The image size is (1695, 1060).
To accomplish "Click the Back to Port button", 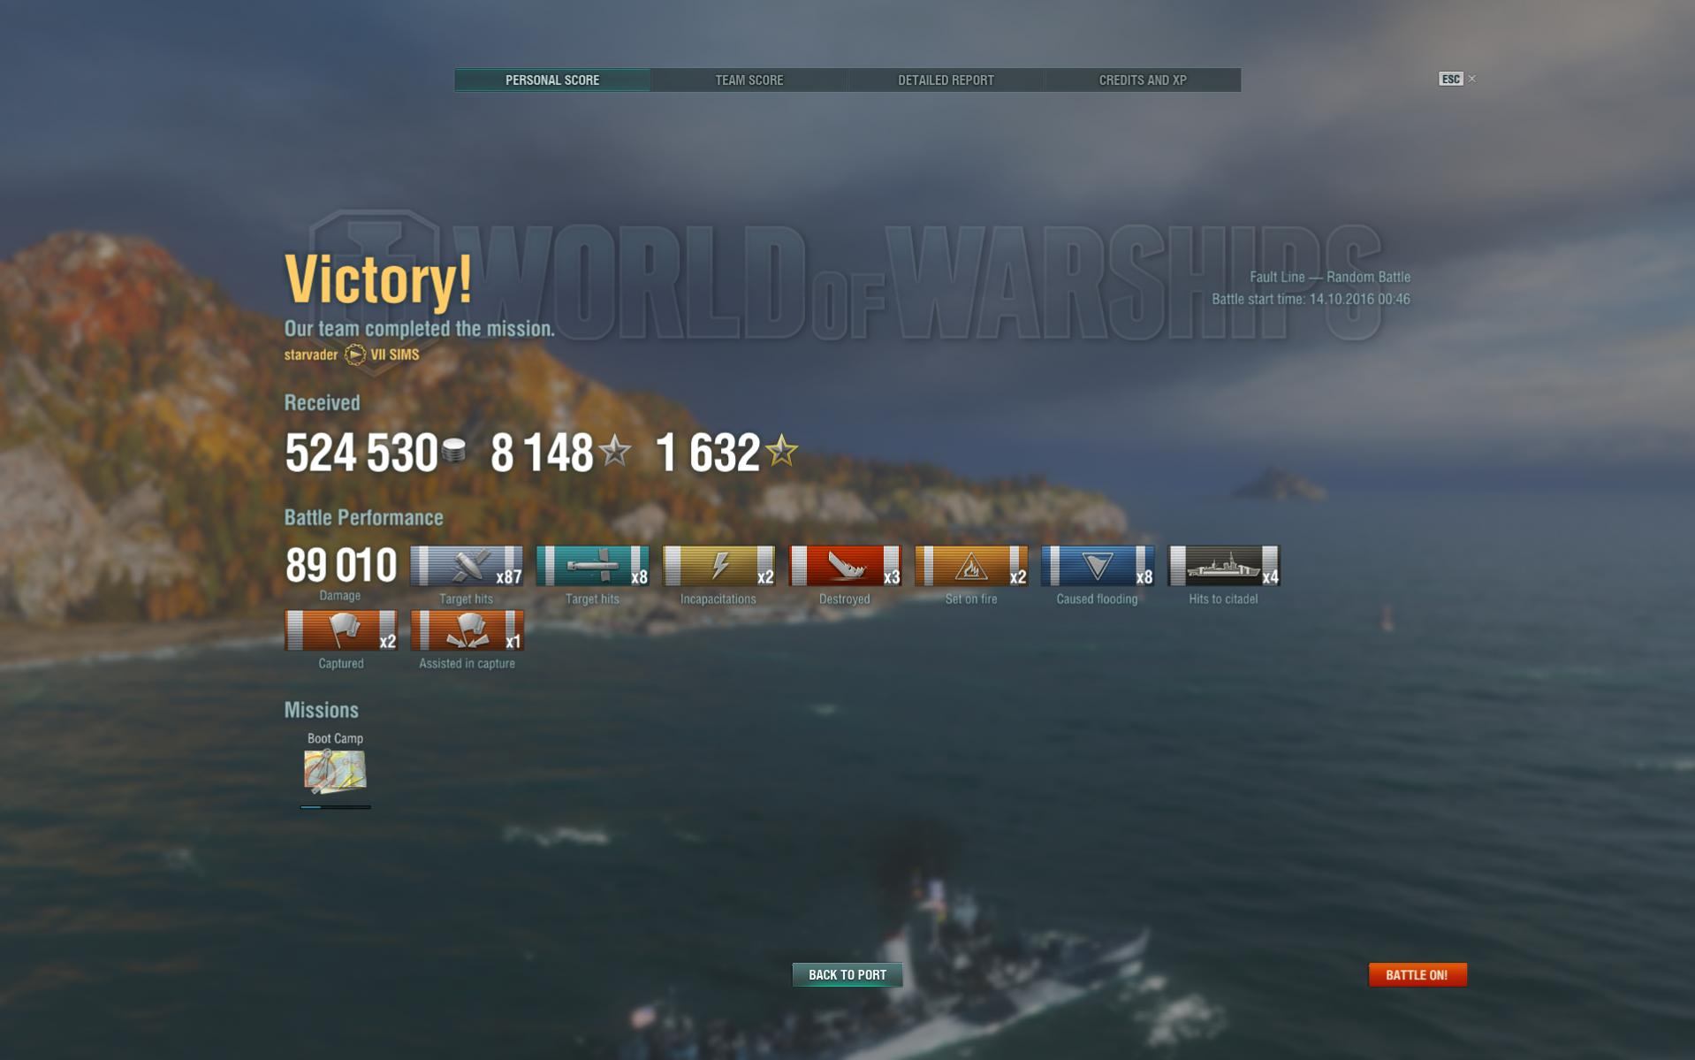I will tap(847, 974).
